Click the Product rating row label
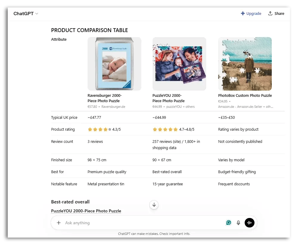This screenshot has height=245, width=298. tap(63, 129)
